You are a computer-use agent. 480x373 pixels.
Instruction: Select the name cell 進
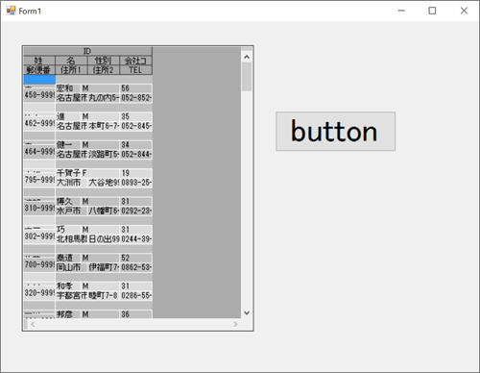pos(68,116)
